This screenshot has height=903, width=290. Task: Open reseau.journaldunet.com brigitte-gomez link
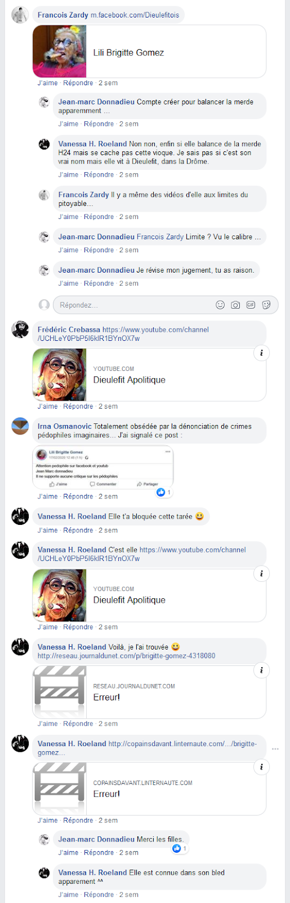(x=127, y=656)
